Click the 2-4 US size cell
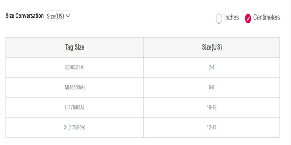Screen dimensions: 291x145 pyautogui.click(x=212, y=67)
